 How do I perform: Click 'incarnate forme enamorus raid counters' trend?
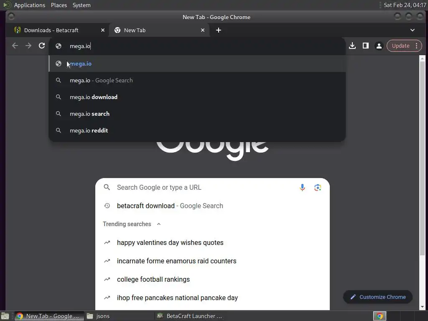[212, 261]
